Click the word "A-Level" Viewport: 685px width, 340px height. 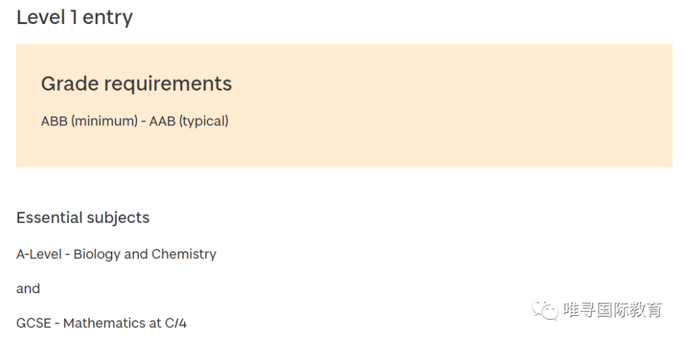click(x=39, y=254)
